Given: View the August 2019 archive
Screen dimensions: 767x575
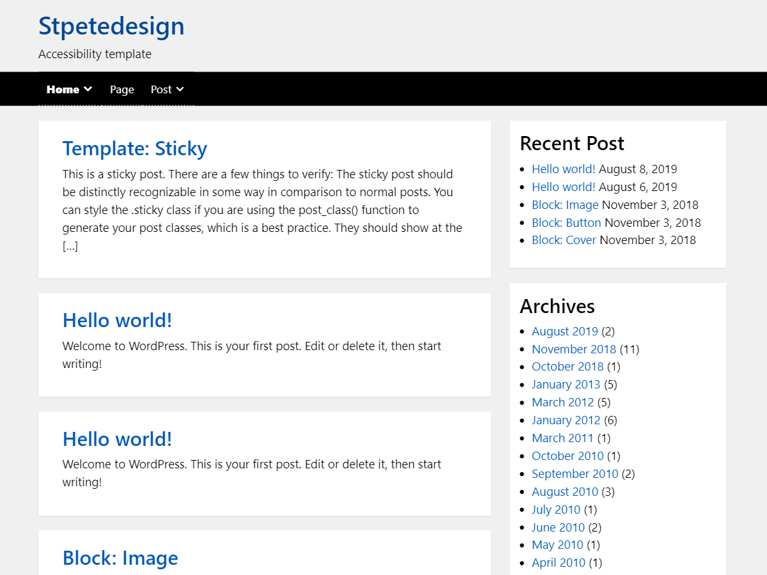Looking at the screenshot, I should coord(565,331).
